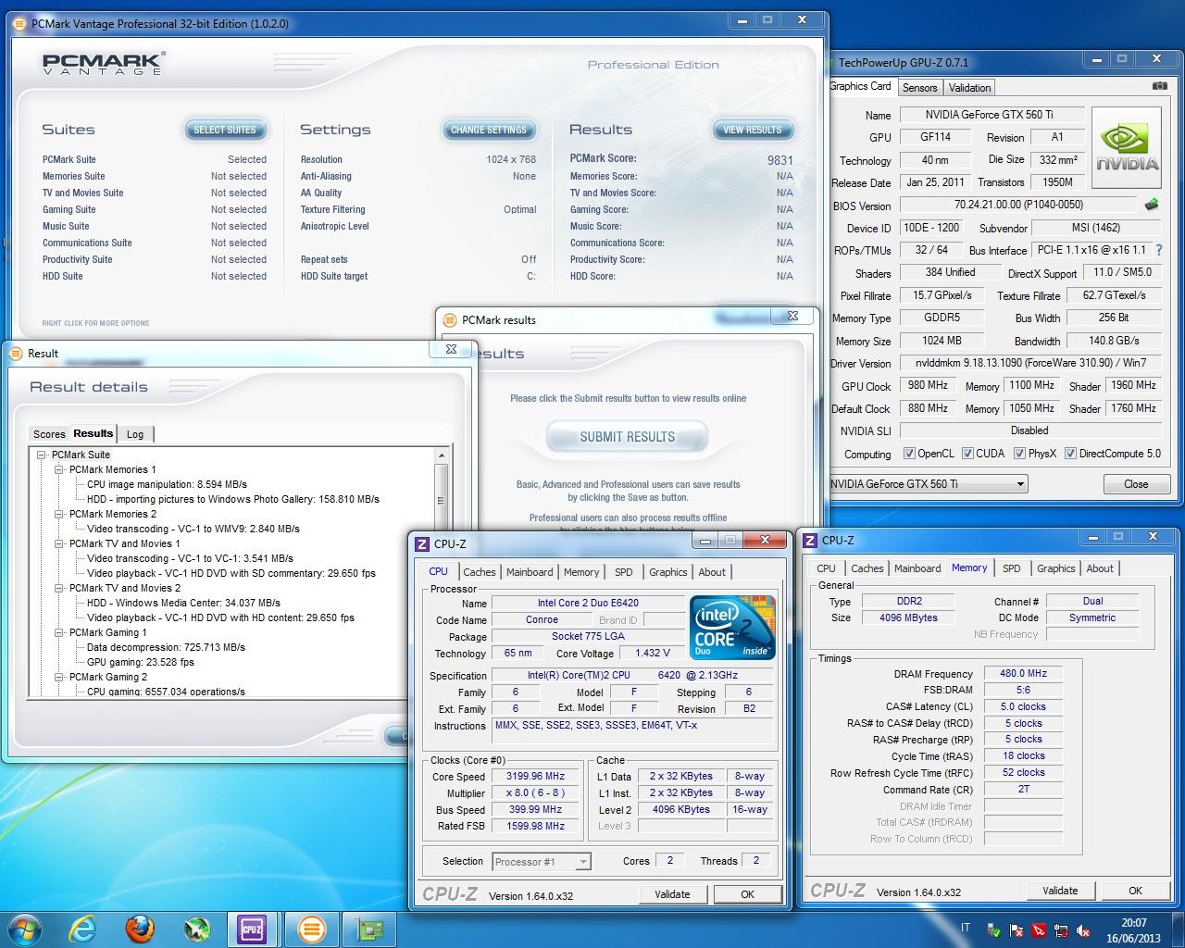
Task: Click Validate in the left CPU-Z window
Action: click(672, 894)
